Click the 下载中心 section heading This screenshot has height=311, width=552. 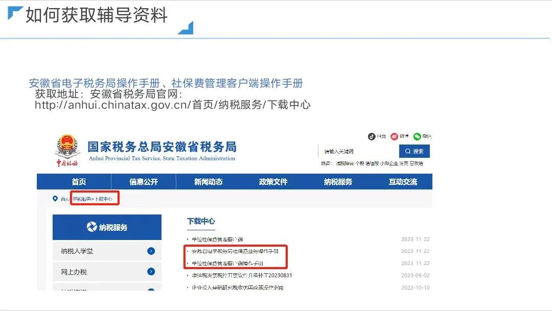click(201, 221)
